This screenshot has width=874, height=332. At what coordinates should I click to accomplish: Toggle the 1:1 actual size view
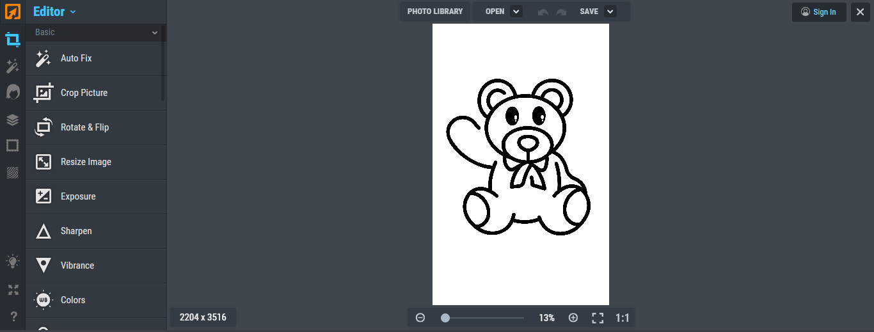622,317
